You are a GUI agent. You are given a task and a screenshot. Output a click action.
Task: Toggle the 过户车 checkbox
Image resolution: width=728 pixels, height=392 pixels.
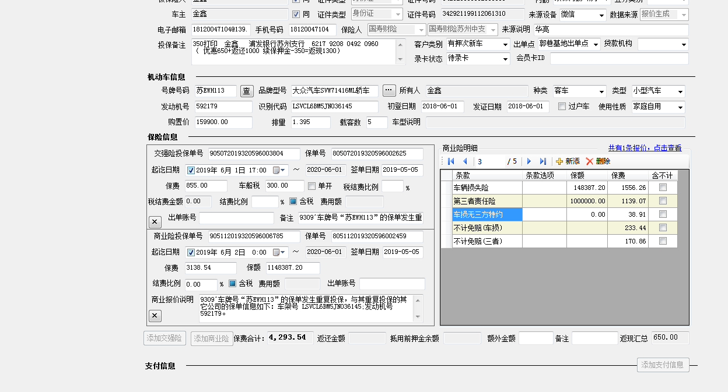[x=562, y=107]
